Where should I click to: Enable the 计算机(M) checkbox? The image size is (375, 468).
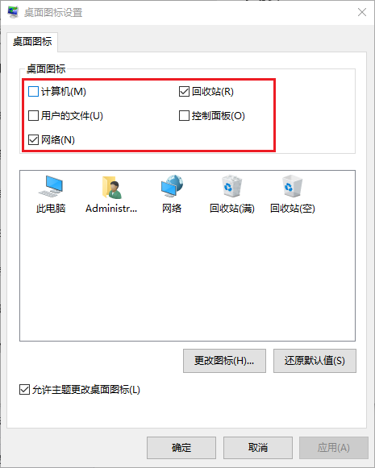[x=33, y=92]
